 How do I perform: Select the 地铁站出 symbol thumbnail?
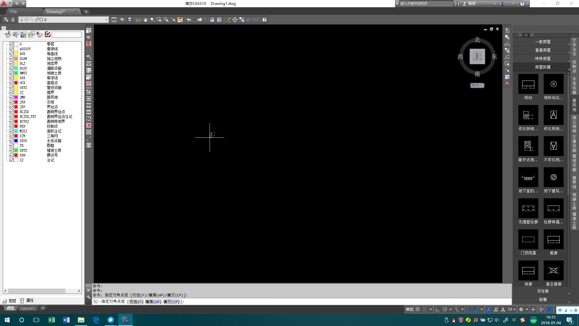pyautogui.click(x=553, y=84)
